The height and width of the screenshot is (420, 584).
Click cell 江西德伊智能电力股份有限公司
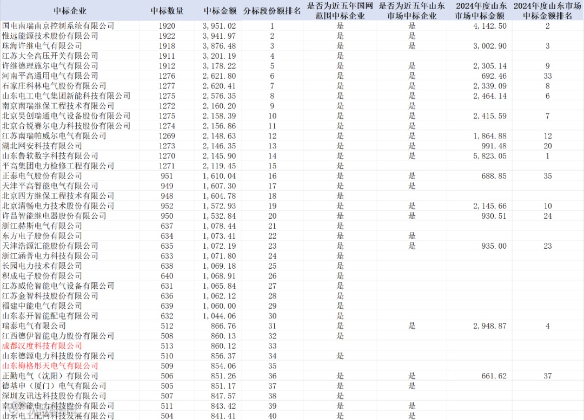pyautogui.click(x=58, y=336)
